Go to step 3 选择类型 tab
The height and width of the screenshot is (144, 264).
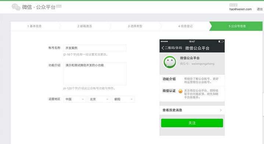(135, 26)
